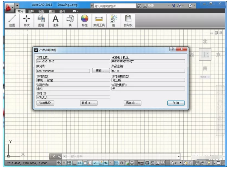Close the command line with its X icon
Image resolution: width=230 pixels, height=169 pixels.
(x=54, y=156)
